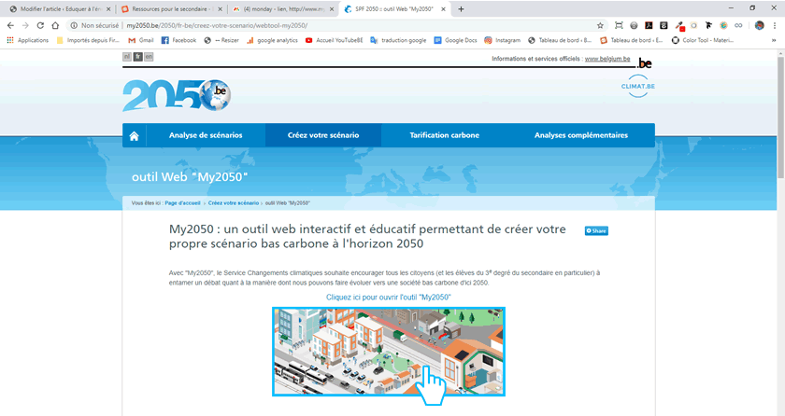Open the first Tableau de bord bookmark

pos(560,40)
